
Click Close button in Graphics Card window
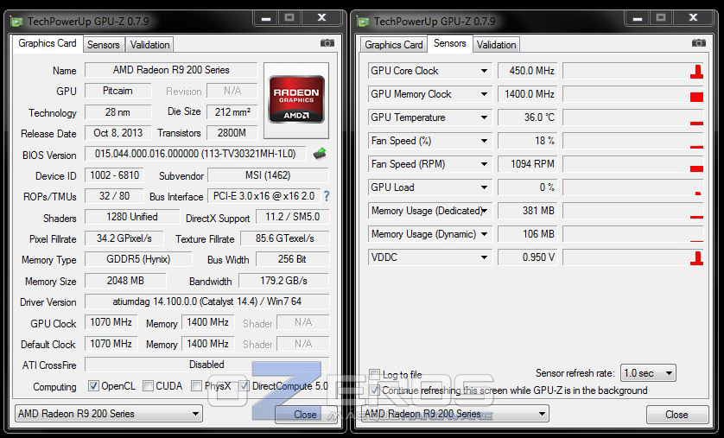tap(305, 415)
